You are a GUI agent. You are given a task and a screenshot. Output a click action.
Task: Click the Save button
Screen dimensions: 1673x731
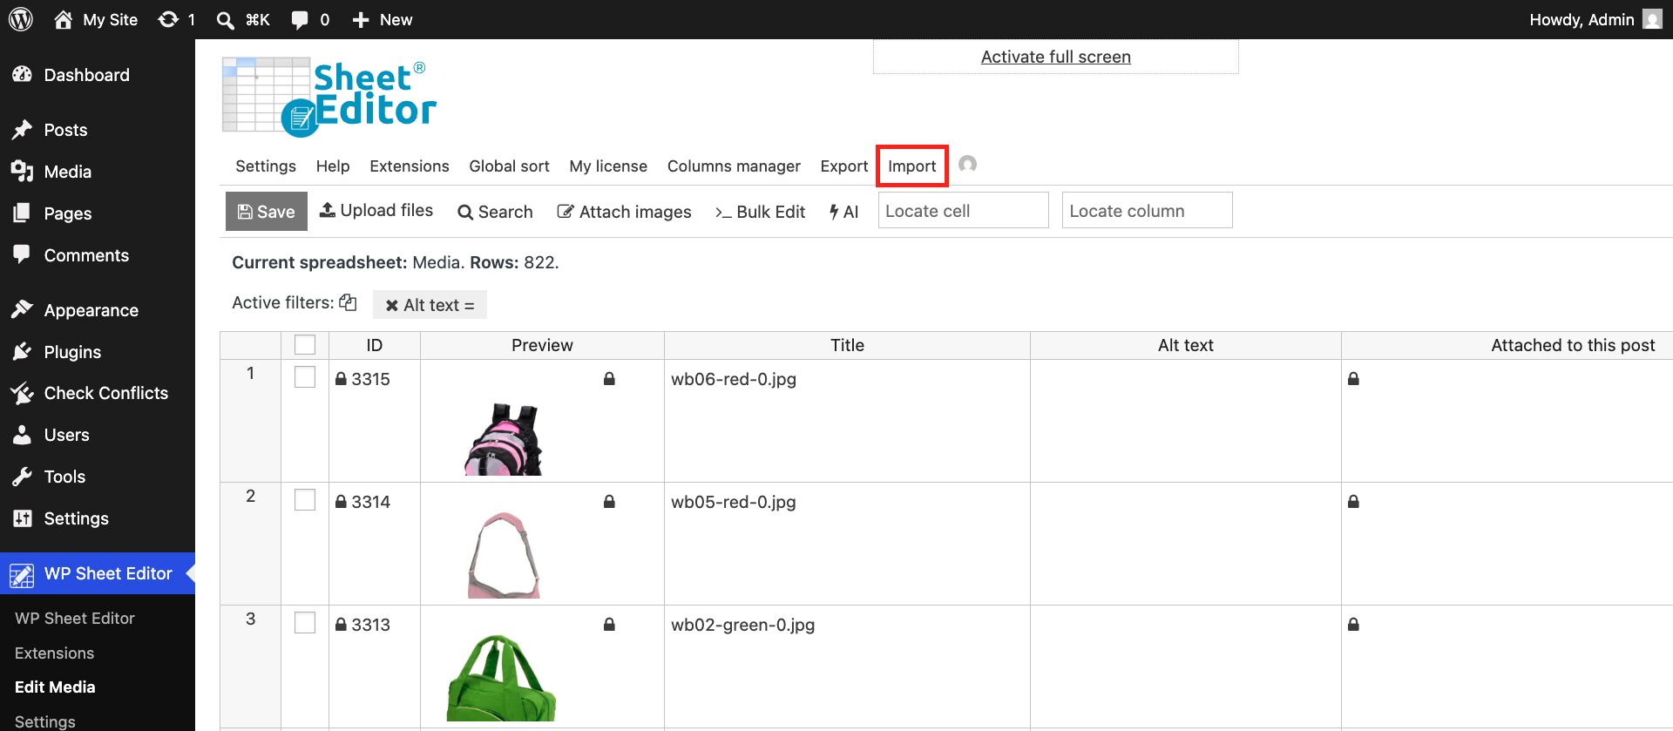point(267,212)
